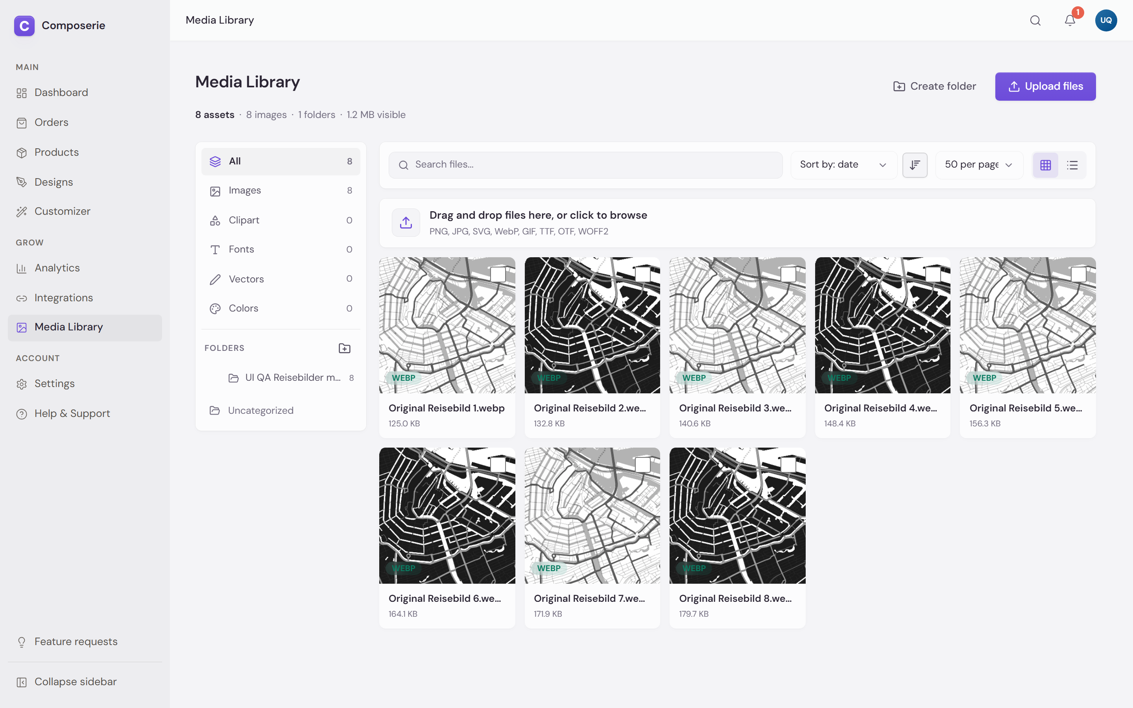1133x708 pixels.
Task: Open Original Reisebild 7 thumbnail
Action: tap(592, 516)
